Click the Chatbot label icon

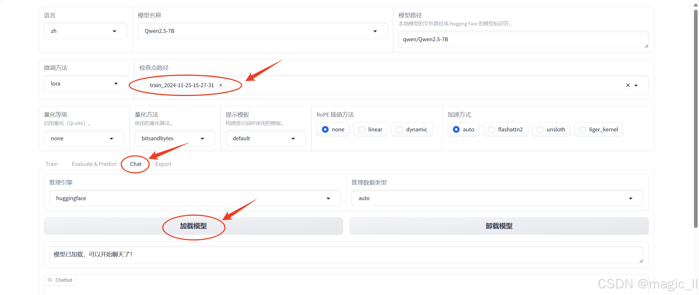(50, 280)
